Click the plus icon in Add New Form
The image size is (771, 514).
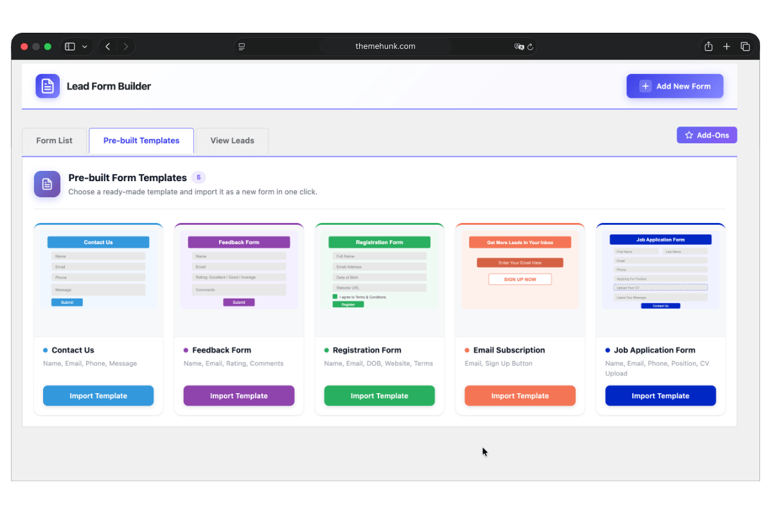point(645,86)
